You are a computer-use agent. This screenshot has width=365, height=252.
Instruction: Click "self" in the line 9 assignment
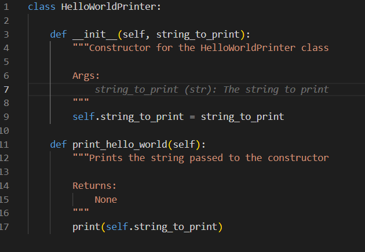pos(83,116)
